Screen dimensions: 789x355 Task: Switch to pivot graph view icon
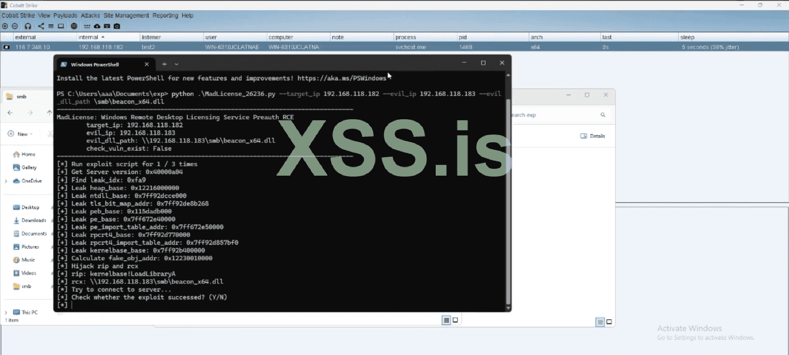41,26
